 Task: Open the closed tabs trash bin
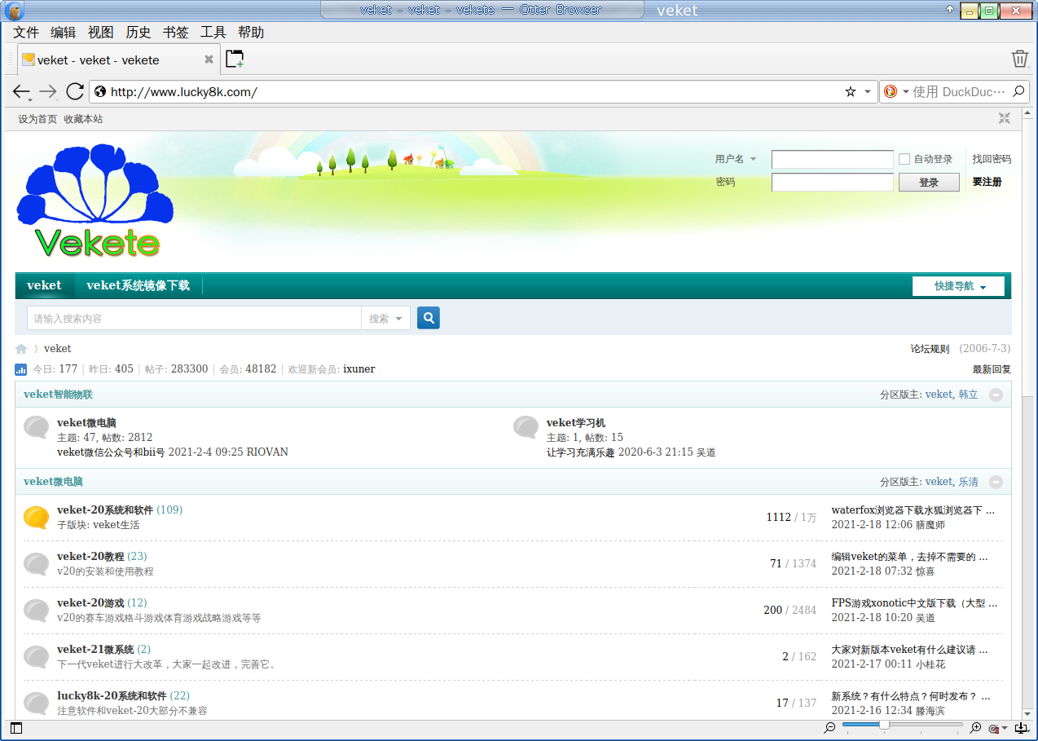tap(1019, 59)
